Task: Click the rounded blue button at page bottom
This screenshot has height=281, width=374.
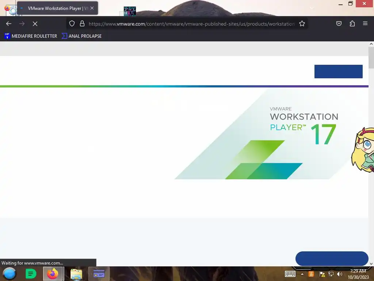Action: (x=332, y=259)
